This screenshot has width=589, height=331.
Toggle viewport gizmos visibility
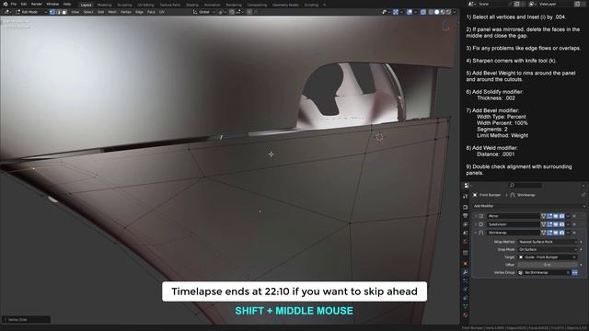[396, 12]
